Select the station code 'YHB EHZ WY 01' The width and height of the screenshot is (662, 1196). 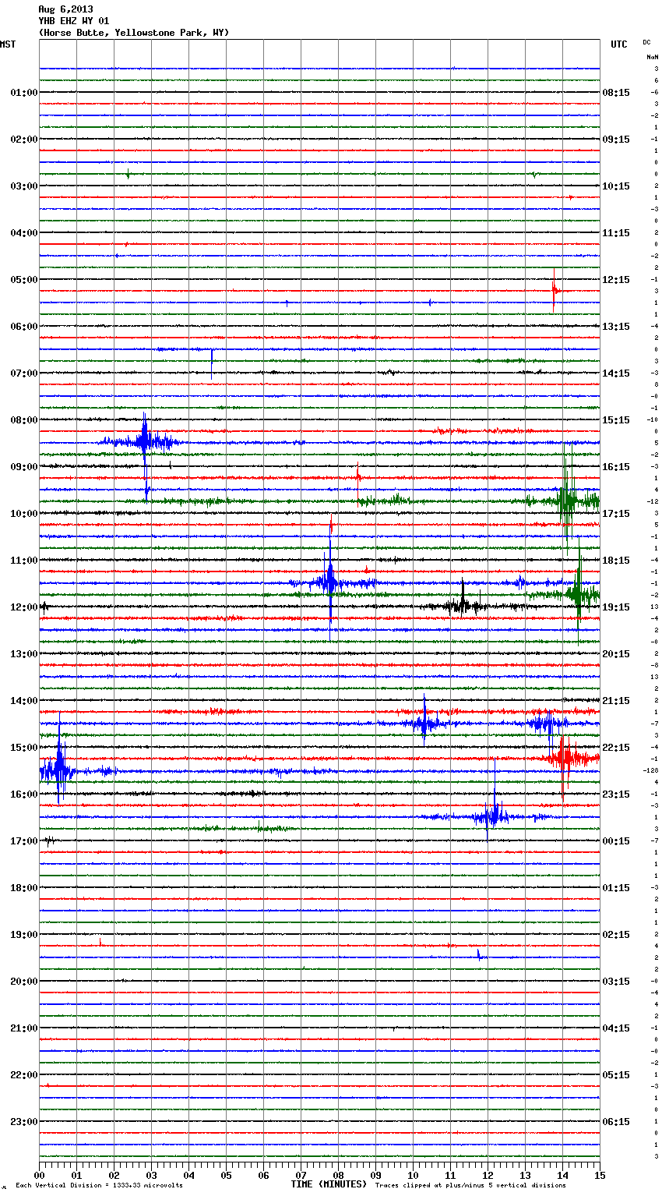click(74, 21)
